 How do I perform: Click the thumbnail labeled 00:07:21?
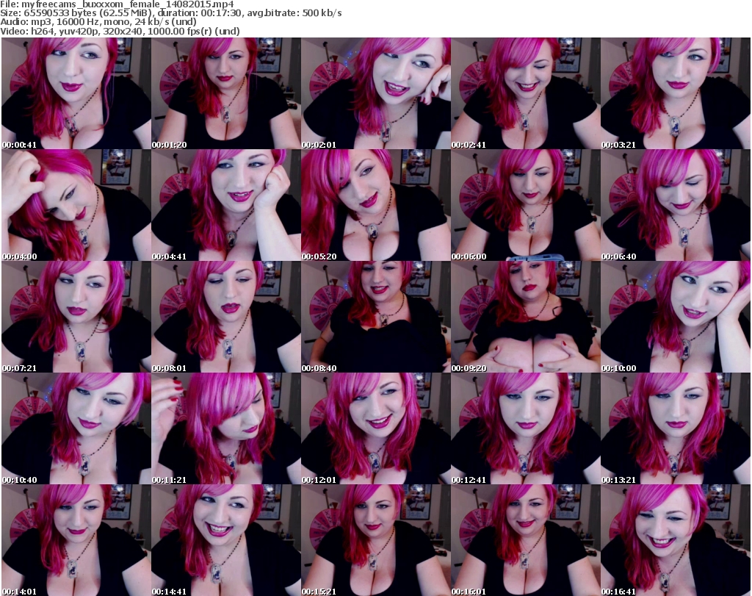[76, 317]
